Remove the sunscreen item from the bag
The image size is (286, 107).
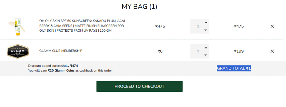272,26
